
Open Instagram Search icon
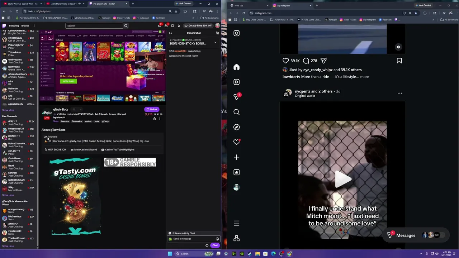[x=236, y=112]
